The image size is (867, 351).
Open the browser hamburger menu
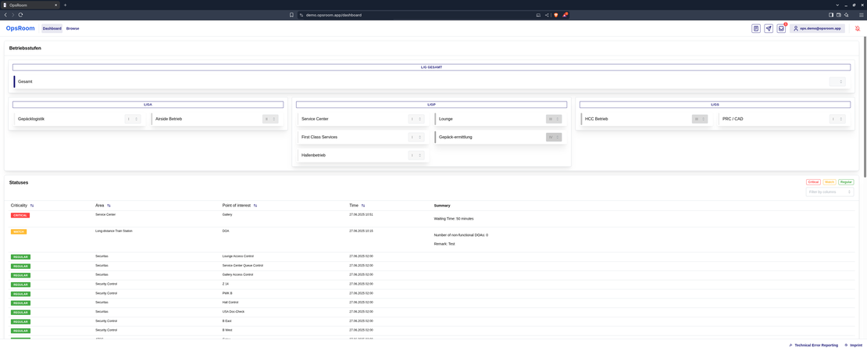pos(861,15)
